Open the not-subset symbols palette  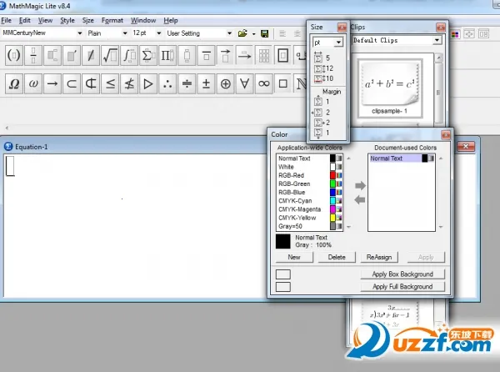pyautogui.click(x=91, y=84)
